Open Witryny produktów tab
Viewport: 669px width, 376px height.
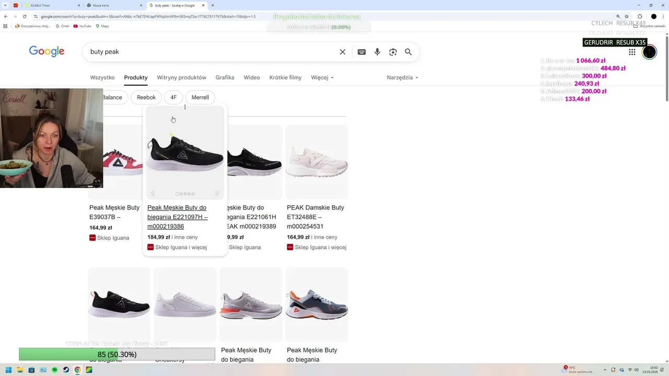[181, 77]
